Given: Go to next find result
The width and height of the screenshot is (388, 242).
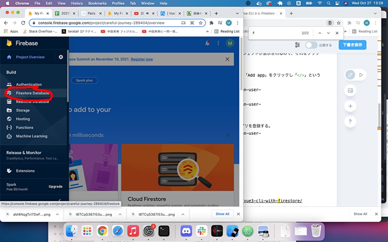Looking at the screenshot, I should pyautogui.click(x=328, y=33).
